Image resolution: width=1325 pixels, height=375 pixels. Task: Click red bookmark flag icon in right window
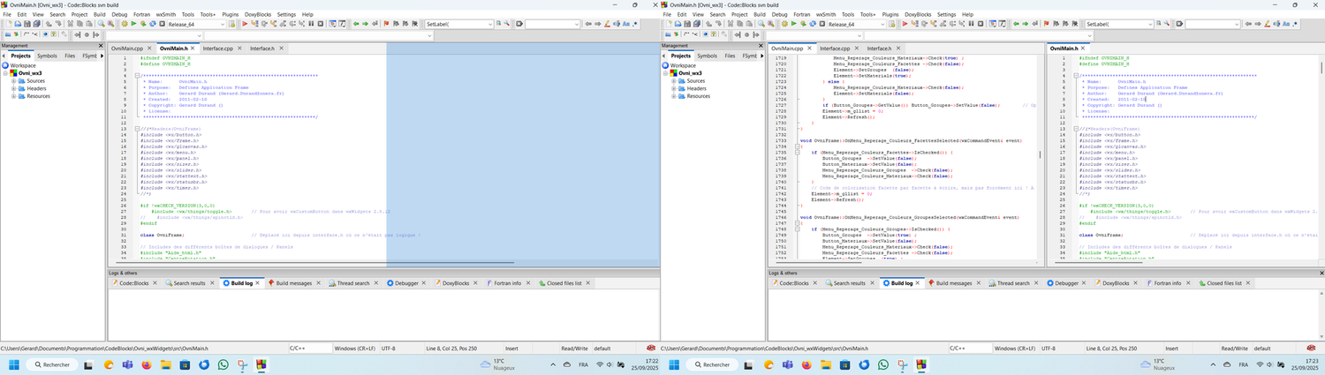(x=1046, y=24)
